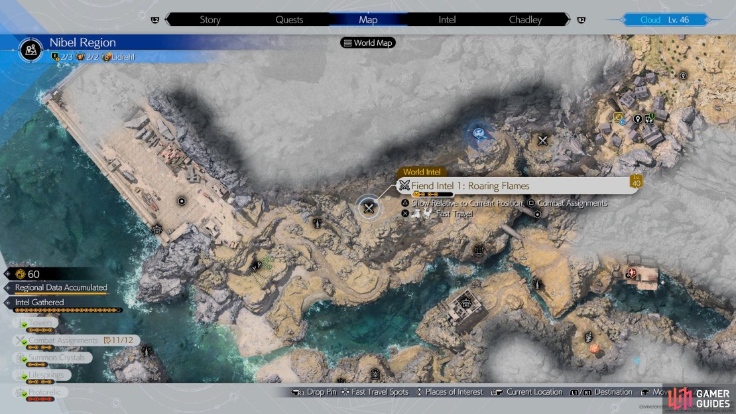Select the Regional Data Accumulated row
The height and width of the screenshot is (414, 736).
[x=61, y=287]
